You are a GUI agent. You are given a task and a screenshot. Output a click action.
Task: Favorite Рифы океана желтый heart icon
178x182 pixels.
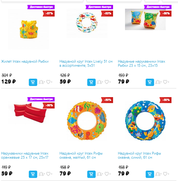108,174
